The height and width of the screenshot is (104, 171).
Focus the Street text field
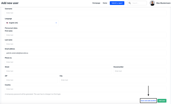58,71
